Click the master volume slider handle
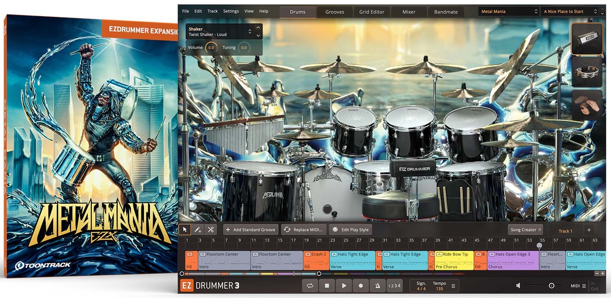Image resolution: width=611 pixels, height=298 pixels. point(551,285)
